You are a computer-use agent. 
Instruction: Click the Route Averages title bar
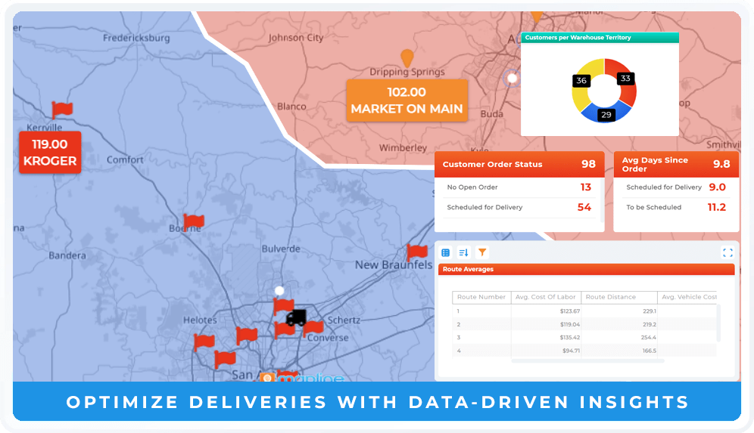click(586, 269)
